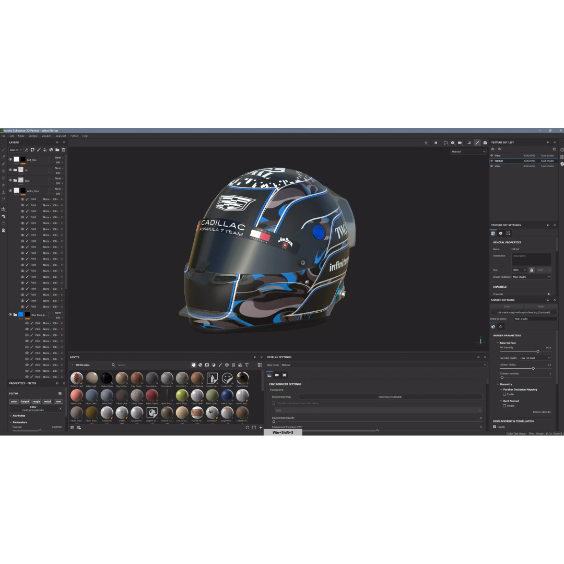The image size is (564, 564).
Task: Click the export textures icon on left sidebar
Action: coord(4,209)
